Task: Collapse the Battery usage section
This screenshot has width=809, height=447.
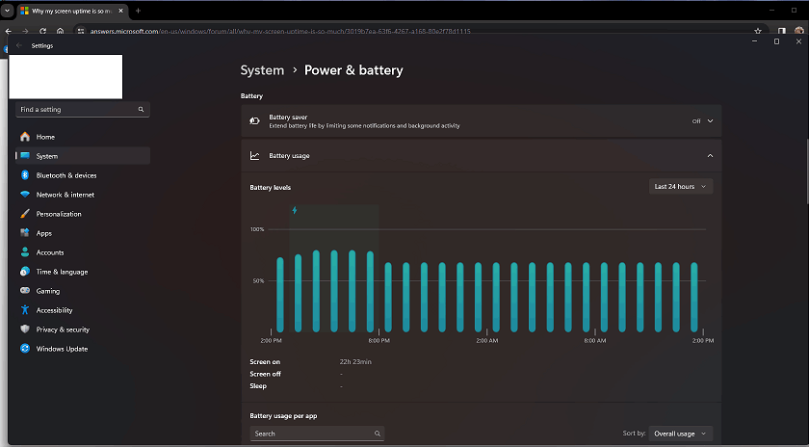Action: (x=710, y=155)
